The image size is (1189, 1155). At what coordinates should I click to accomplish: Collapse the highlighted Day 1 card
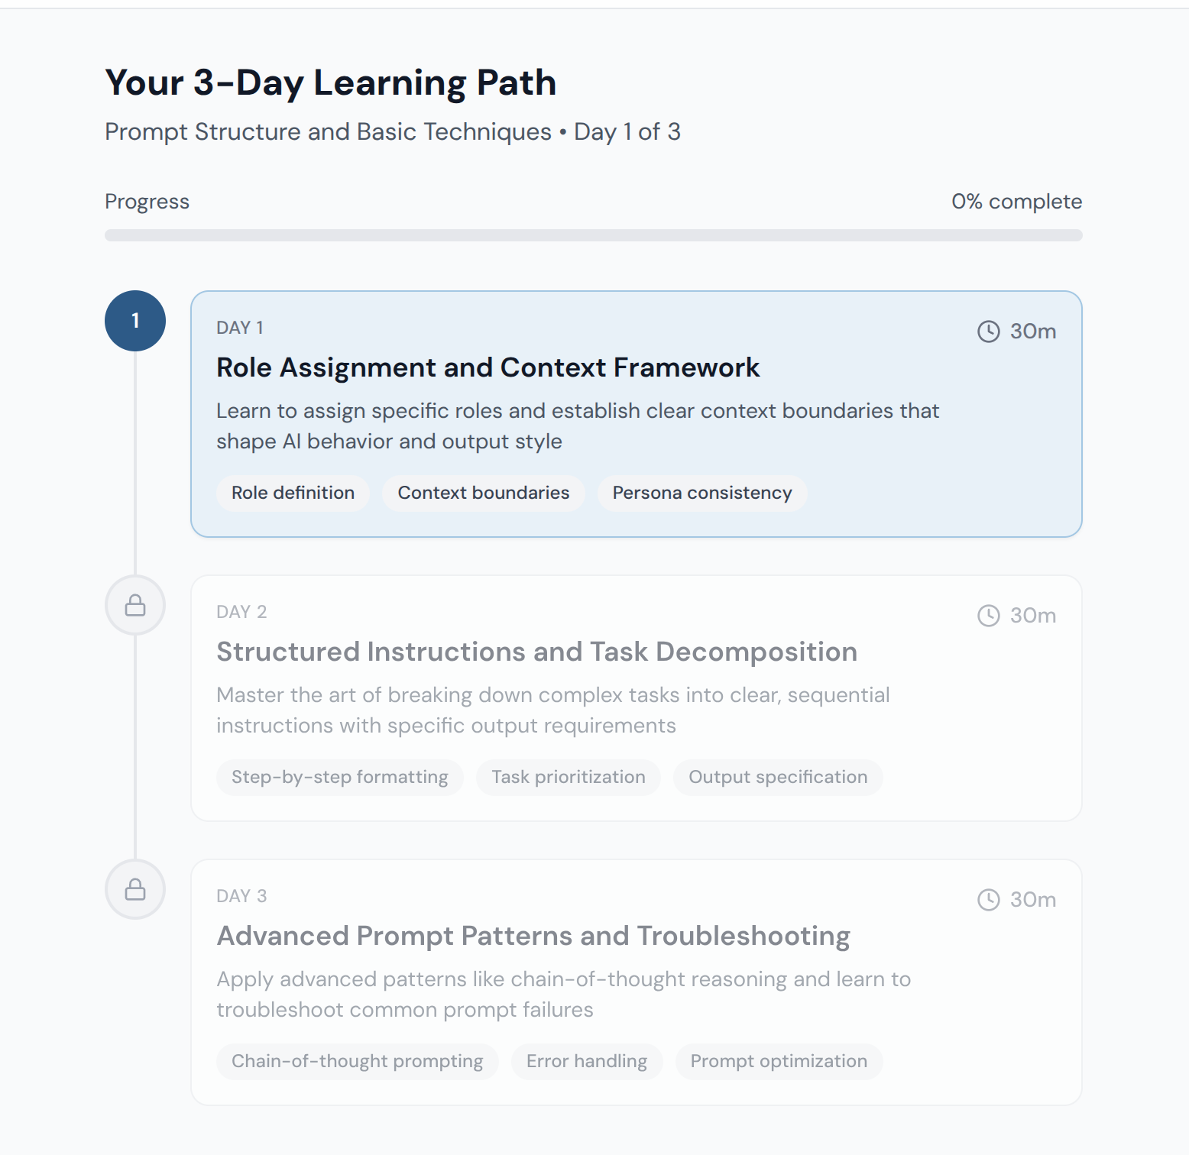click(x=637, y=413)
